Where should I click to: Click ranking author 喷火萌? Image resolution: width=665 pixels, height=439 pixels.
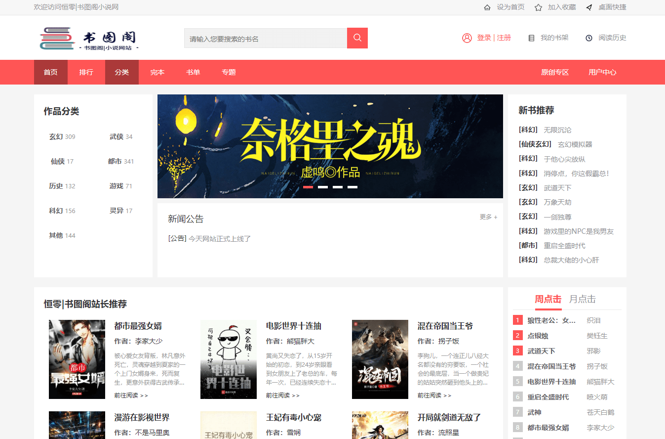point(597,397)
